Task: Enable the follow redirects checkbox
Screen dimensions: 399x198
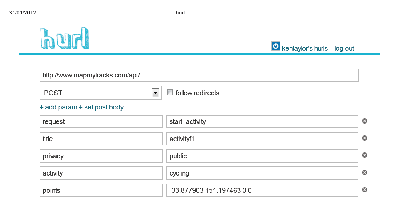Action: click(x=170, y=93)
